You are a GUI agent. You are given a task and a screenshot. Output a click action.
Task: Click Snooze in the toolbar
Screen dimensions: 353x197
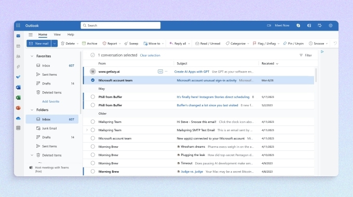(317, 44)
